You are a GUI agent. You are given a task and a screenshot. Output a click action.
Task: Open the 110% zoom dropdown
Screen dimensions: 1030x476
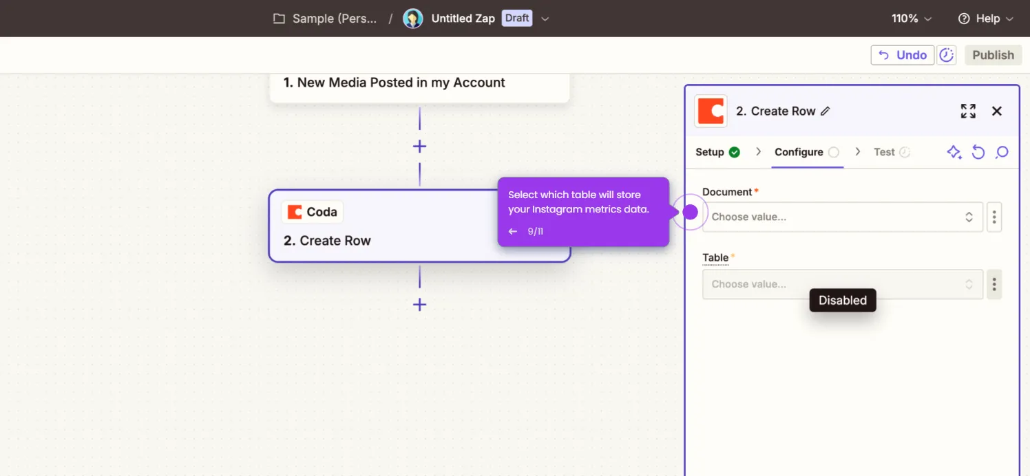point(912,19)
